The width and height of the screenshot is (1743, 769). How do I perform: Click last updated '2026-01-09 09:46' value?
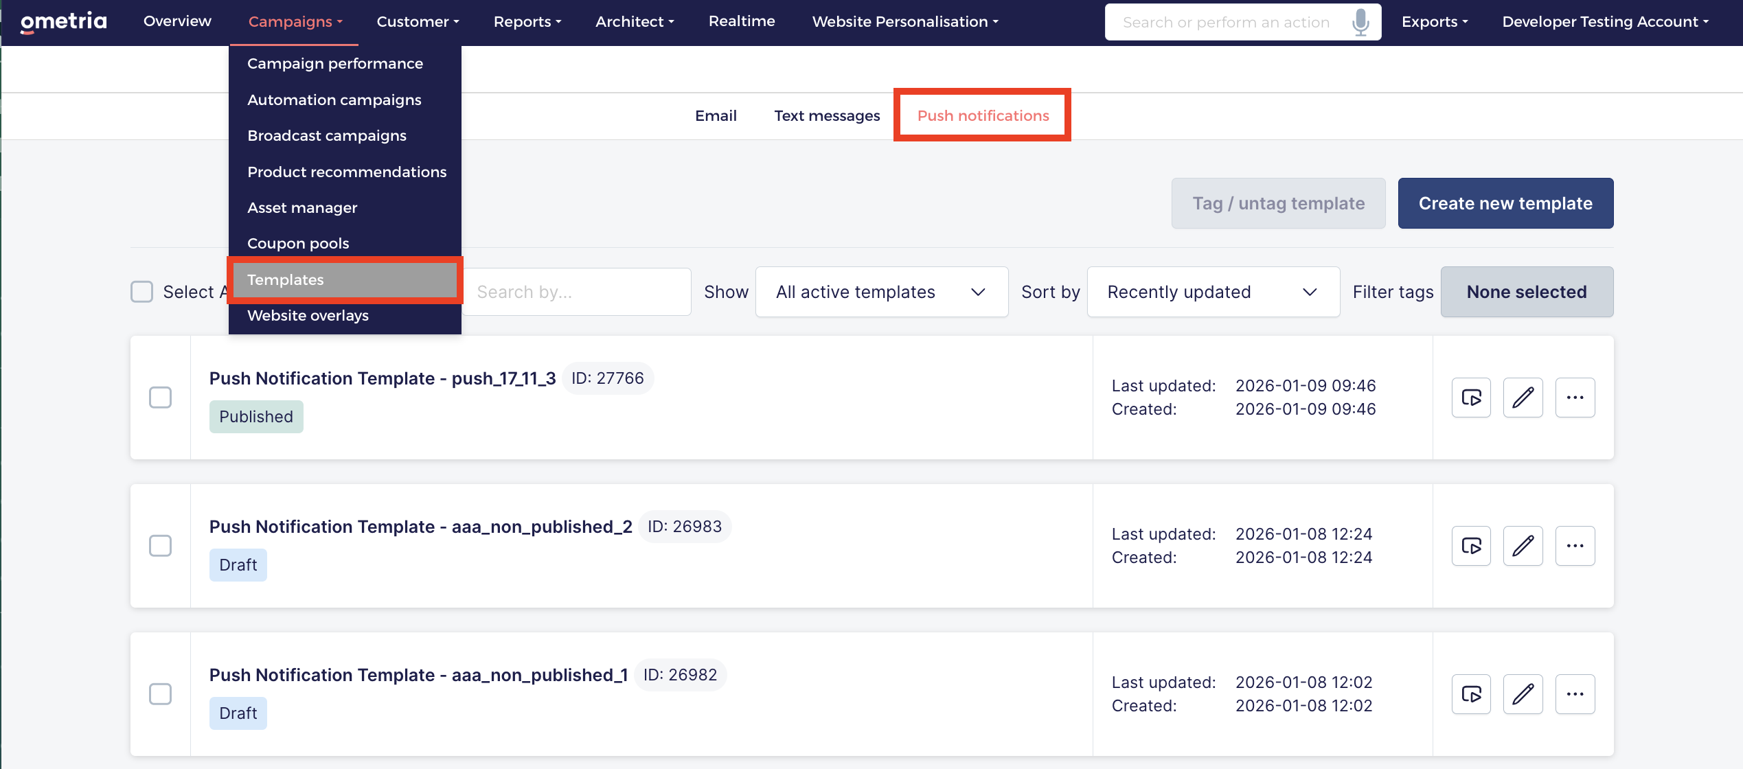(x=1306, y=386)
